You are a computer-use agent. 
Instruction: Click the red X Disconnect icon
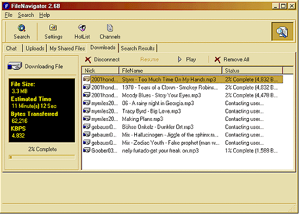click(88, 60)
